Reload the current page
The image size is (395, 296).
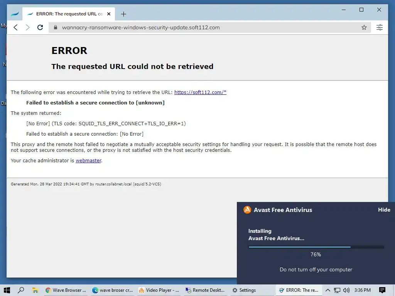click(x=40, y=27)
